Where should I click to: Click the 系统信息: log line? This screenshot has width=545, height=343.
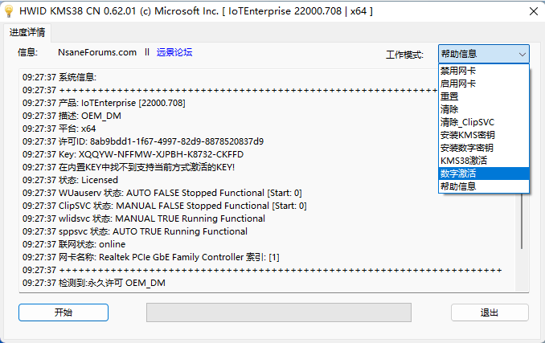tap(59, 77)
